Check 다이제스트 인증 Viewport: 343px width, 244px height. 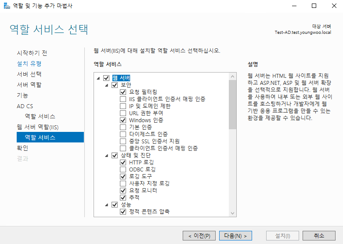pos(123,134)
